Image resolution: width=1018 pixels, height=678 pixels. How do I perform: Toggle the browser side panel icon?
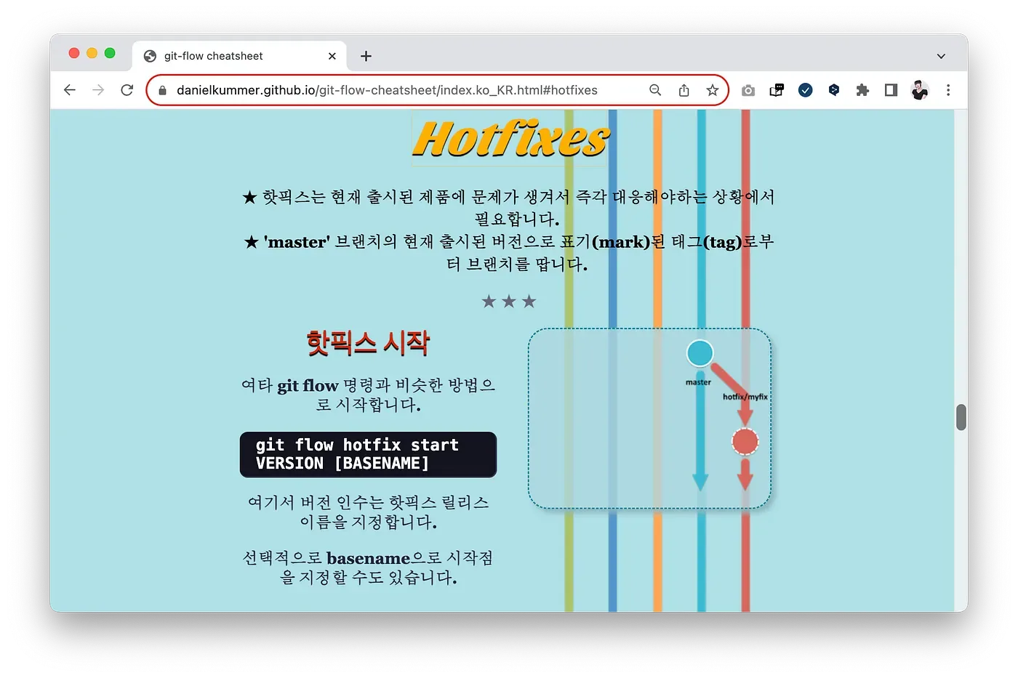point(891,90)
